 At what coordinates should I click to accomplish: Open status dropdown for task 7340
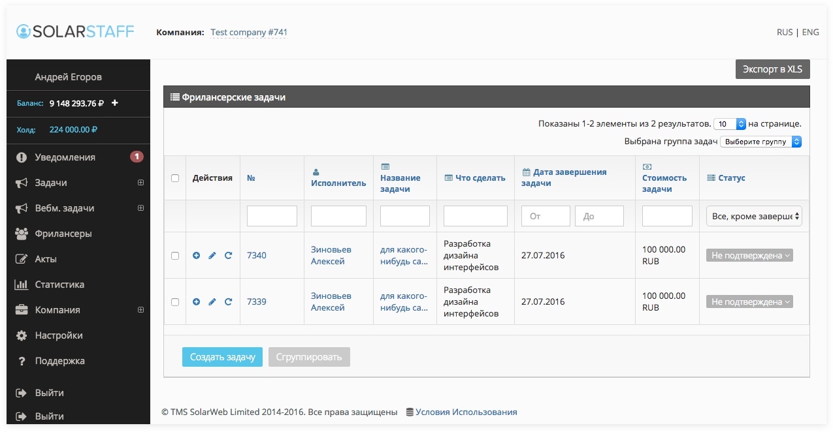749,256
